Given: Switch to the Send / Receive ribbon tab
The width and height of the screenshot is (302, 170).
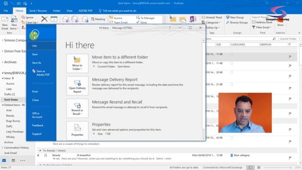Looking at the screenshot, I should pyautogui.click(x=38, y=11).
